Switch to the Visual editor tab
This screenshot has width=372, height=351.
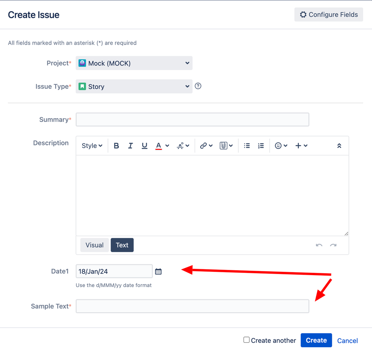click(x=95, y=245)
